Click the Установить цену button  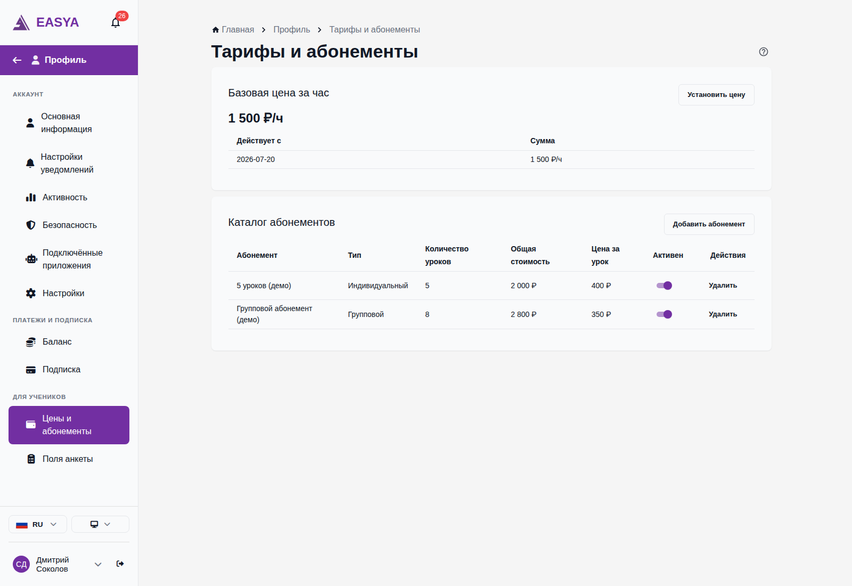pos(716,95)
